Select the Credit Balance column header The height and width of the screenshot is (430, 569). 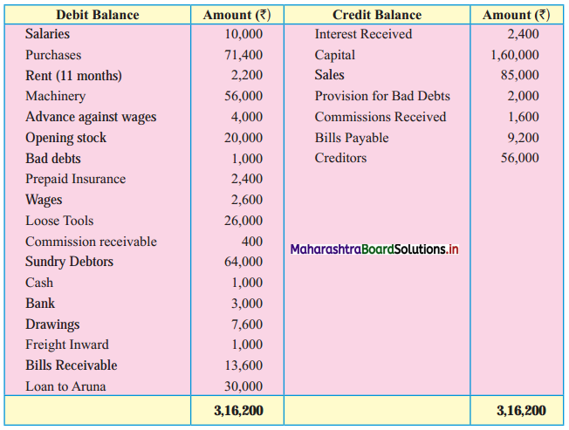click(x=377, y=15)
